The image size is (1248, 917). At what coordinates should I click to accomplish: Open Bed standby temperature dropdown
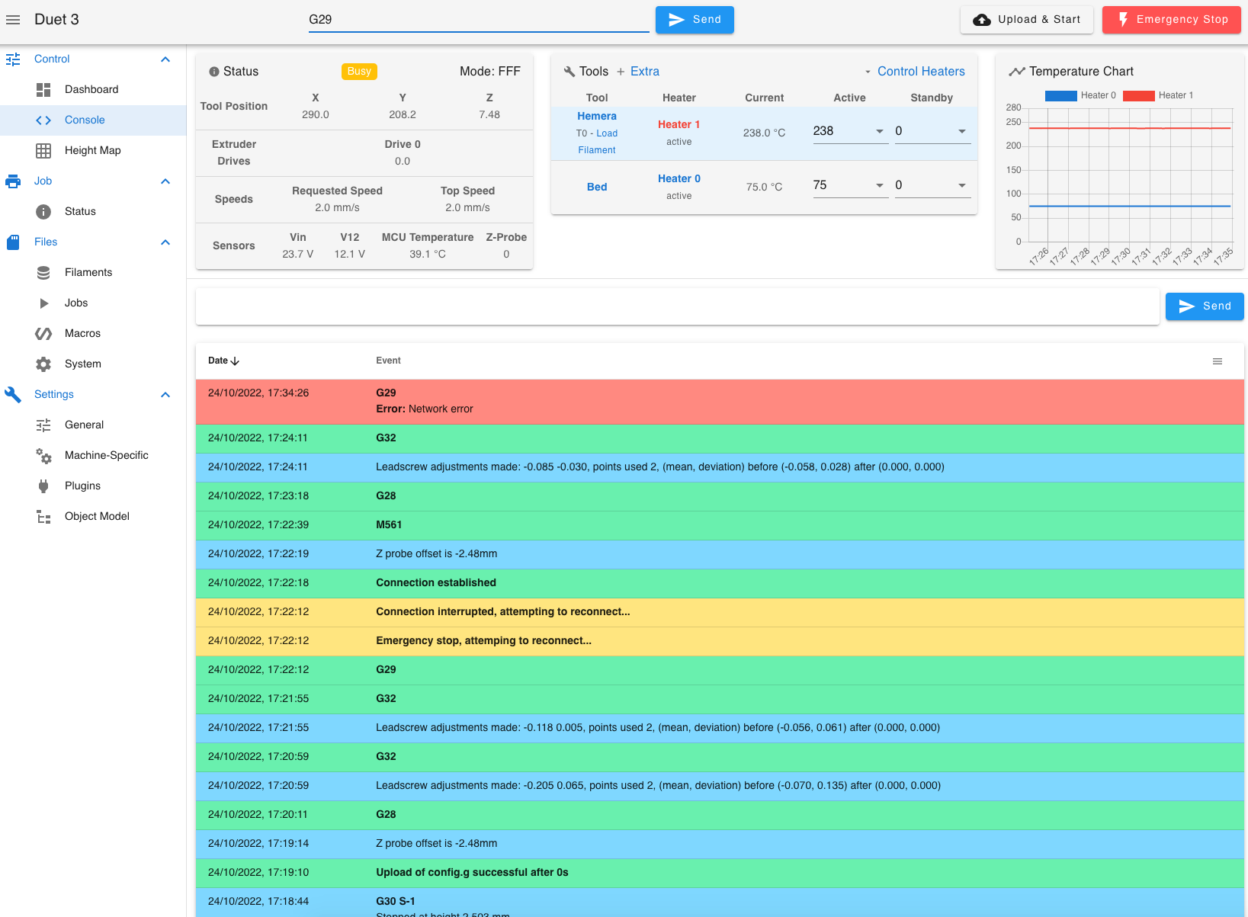tap(962, 185)
